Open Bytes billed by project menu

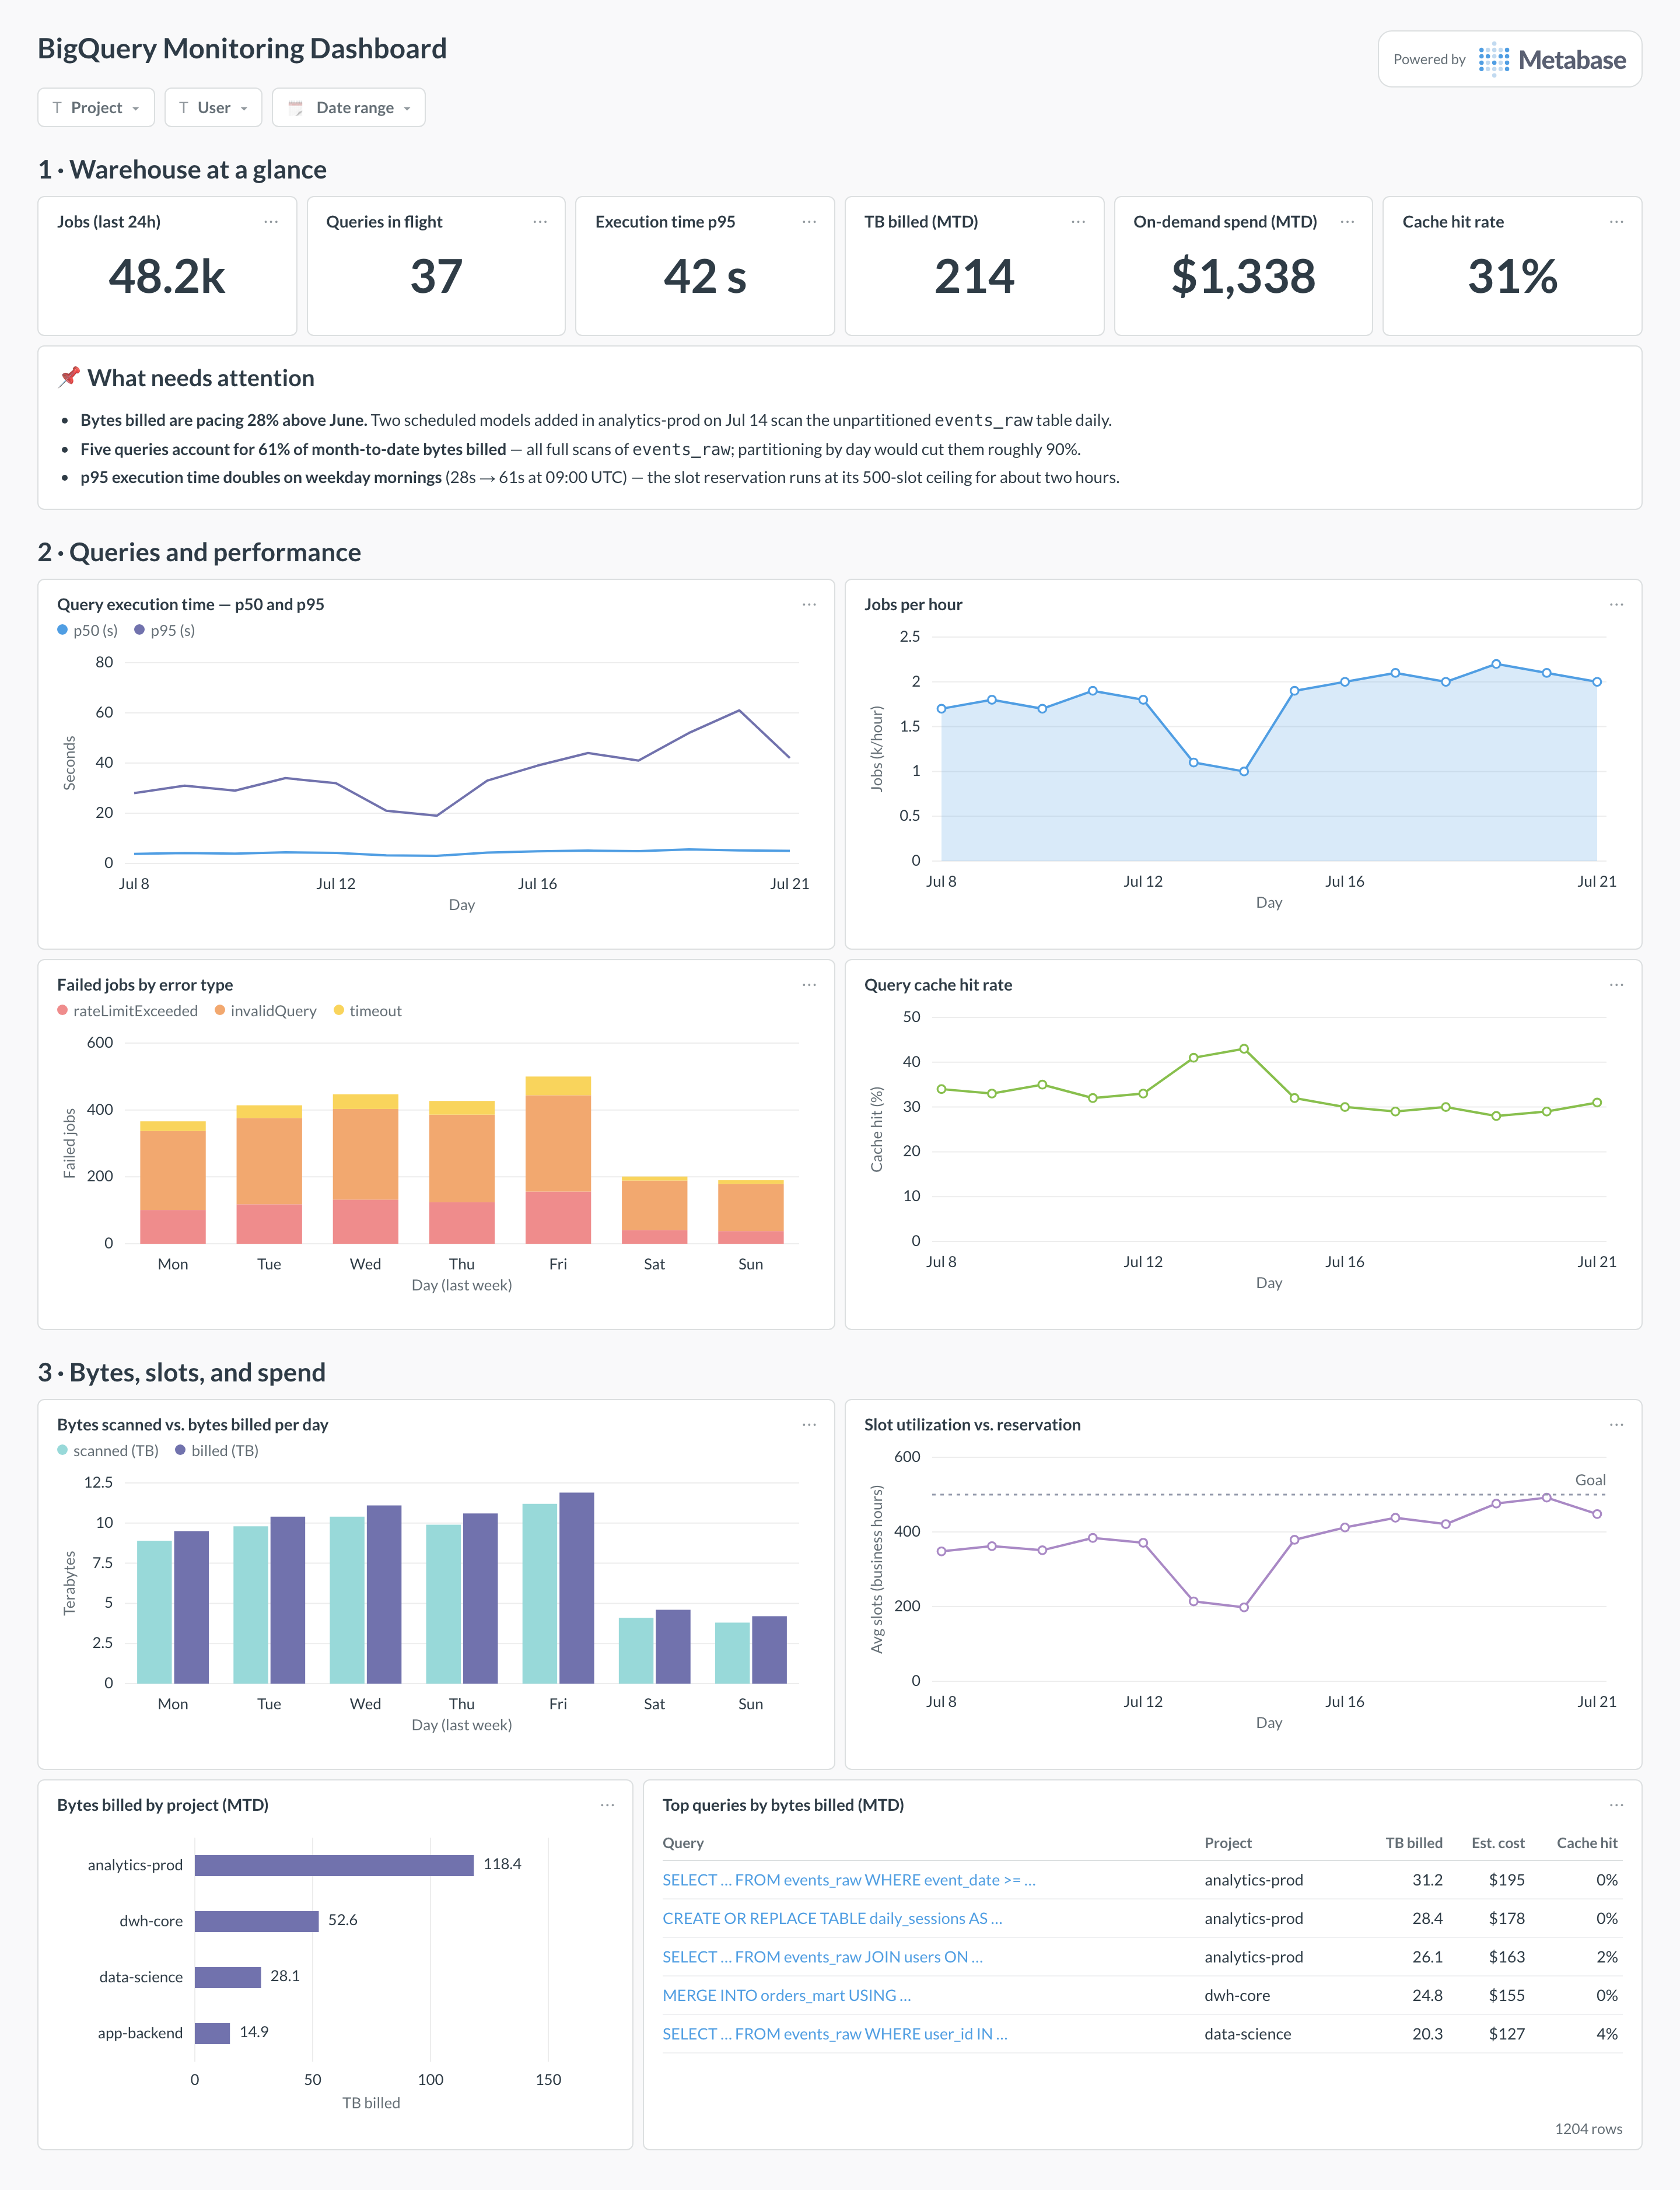607,1805
